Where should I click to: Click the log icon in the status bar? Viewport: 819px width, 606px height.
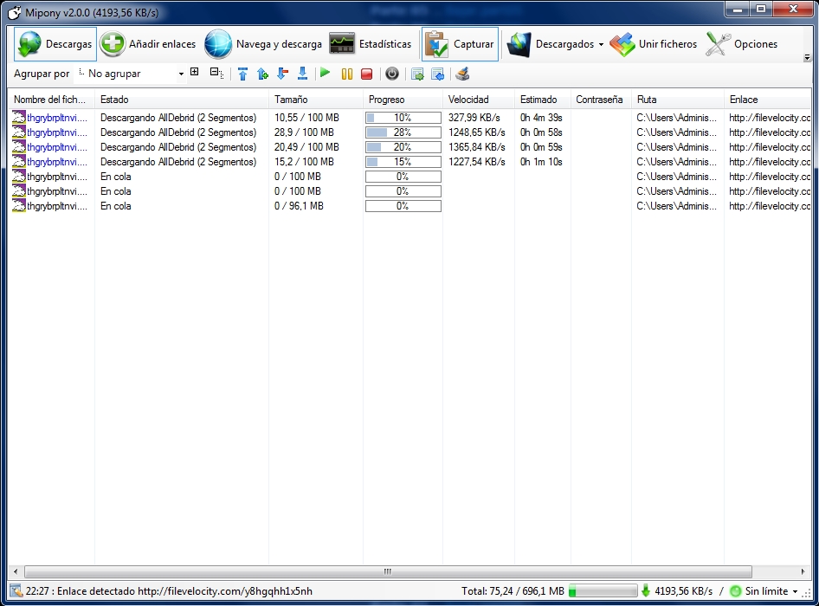coord(16,590)
